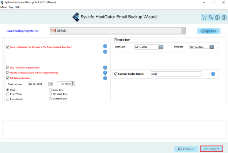Select the Once schedule option

pos(8,90)
